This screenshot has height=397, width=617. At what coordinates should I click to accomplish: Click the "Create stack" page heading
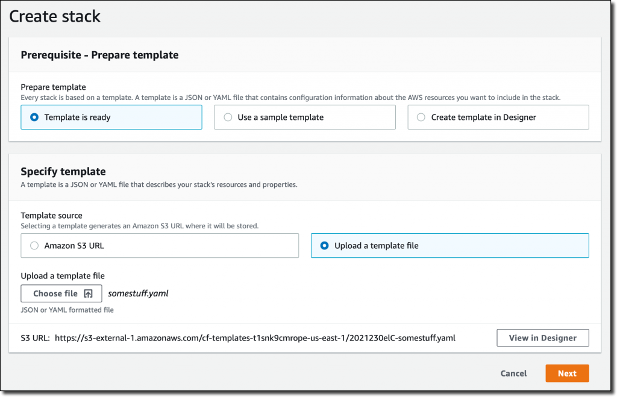[55, 16]
